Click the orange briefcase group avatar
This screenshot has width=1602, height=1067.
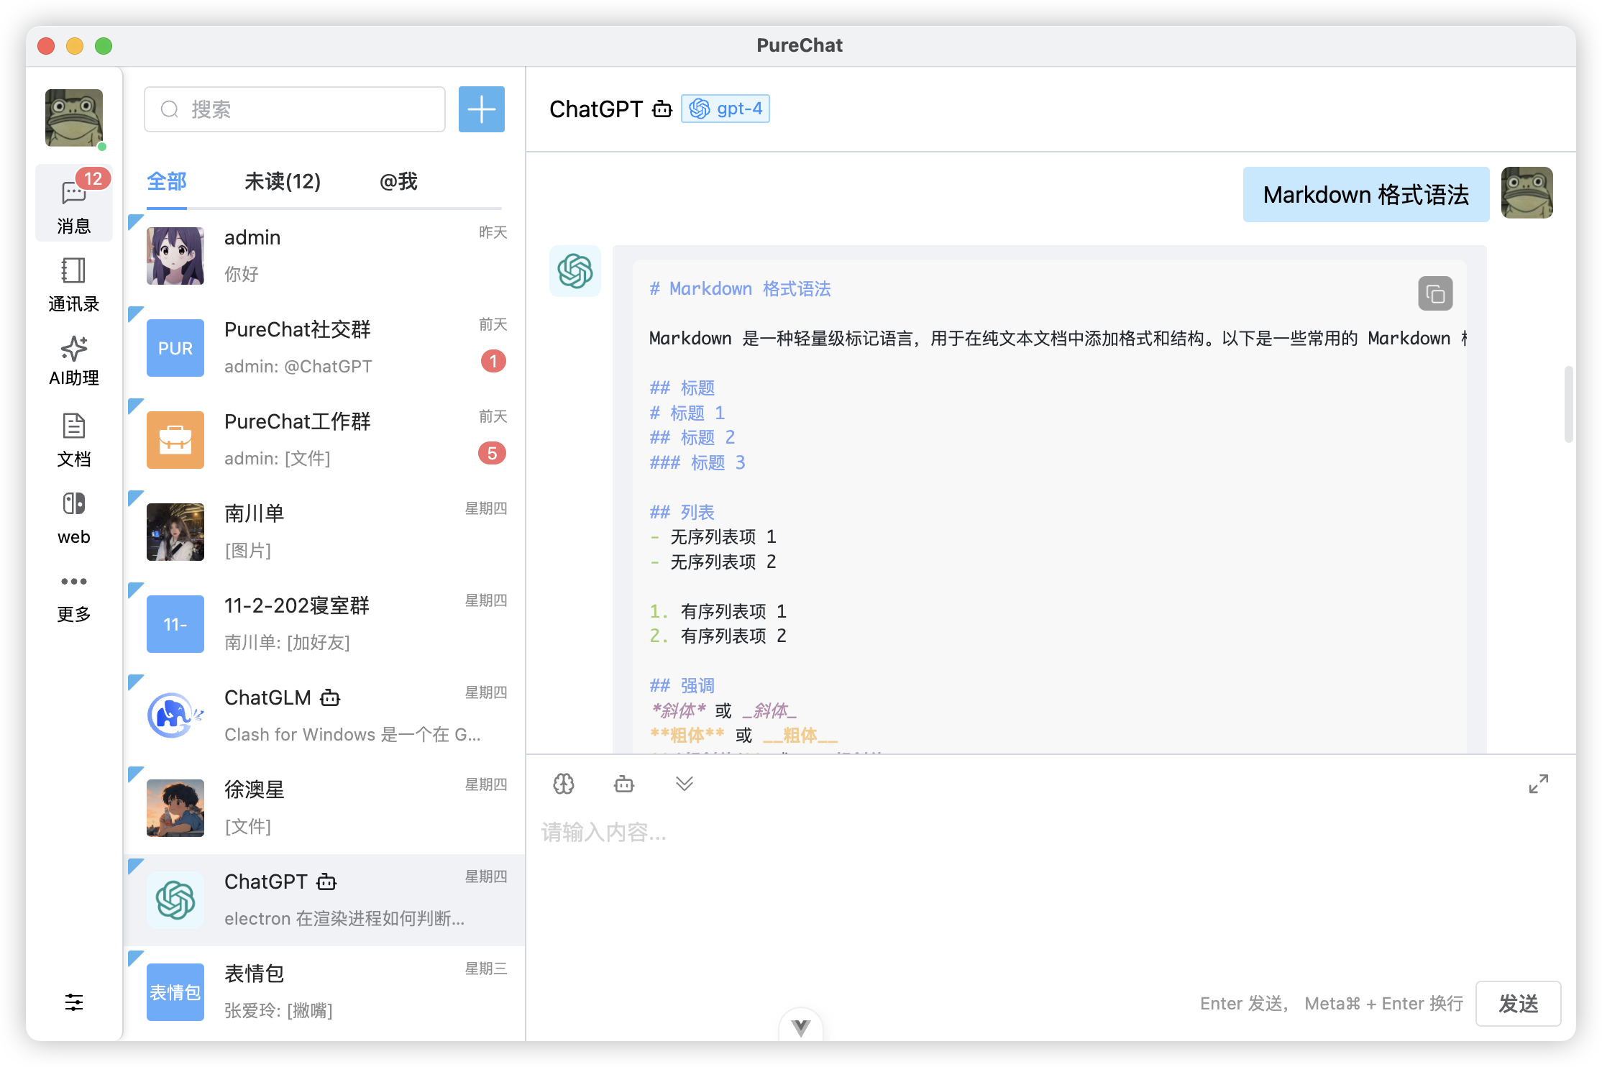click(175, 440)
